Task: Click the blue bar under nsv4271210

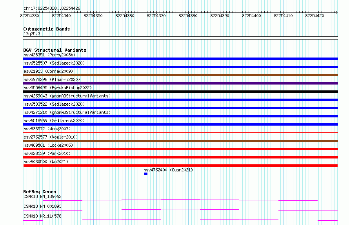Action: [180, 116]
